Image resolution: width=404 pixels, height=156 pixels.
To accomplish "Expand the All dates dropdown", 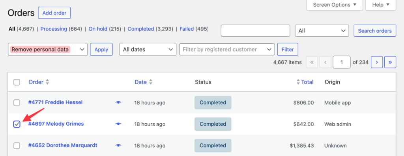I will click(148, 49).
